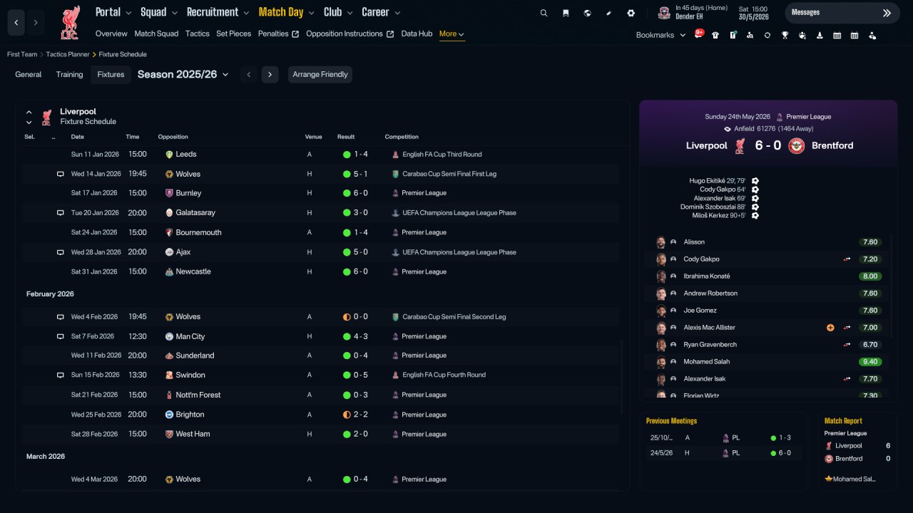Image resolution: width=913 pixels, height=513 pixels.
Task: Open Opposition Instructions link
Action: [x=350, y=33]
